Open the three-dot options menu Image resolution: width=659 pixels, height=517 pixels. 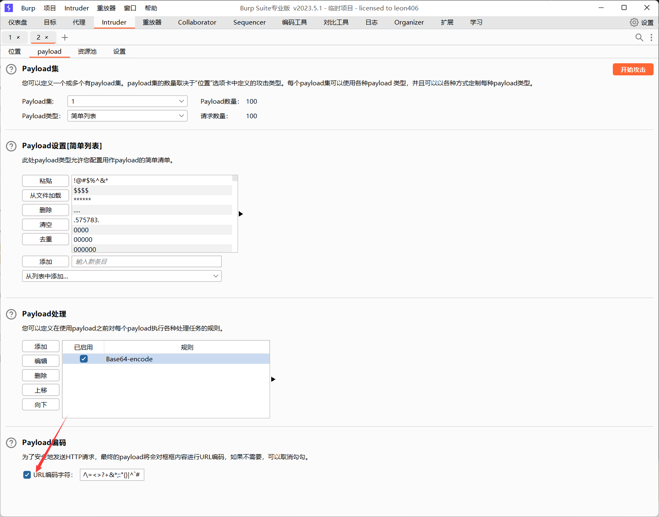pyautogui.click(x=651, y=37)
